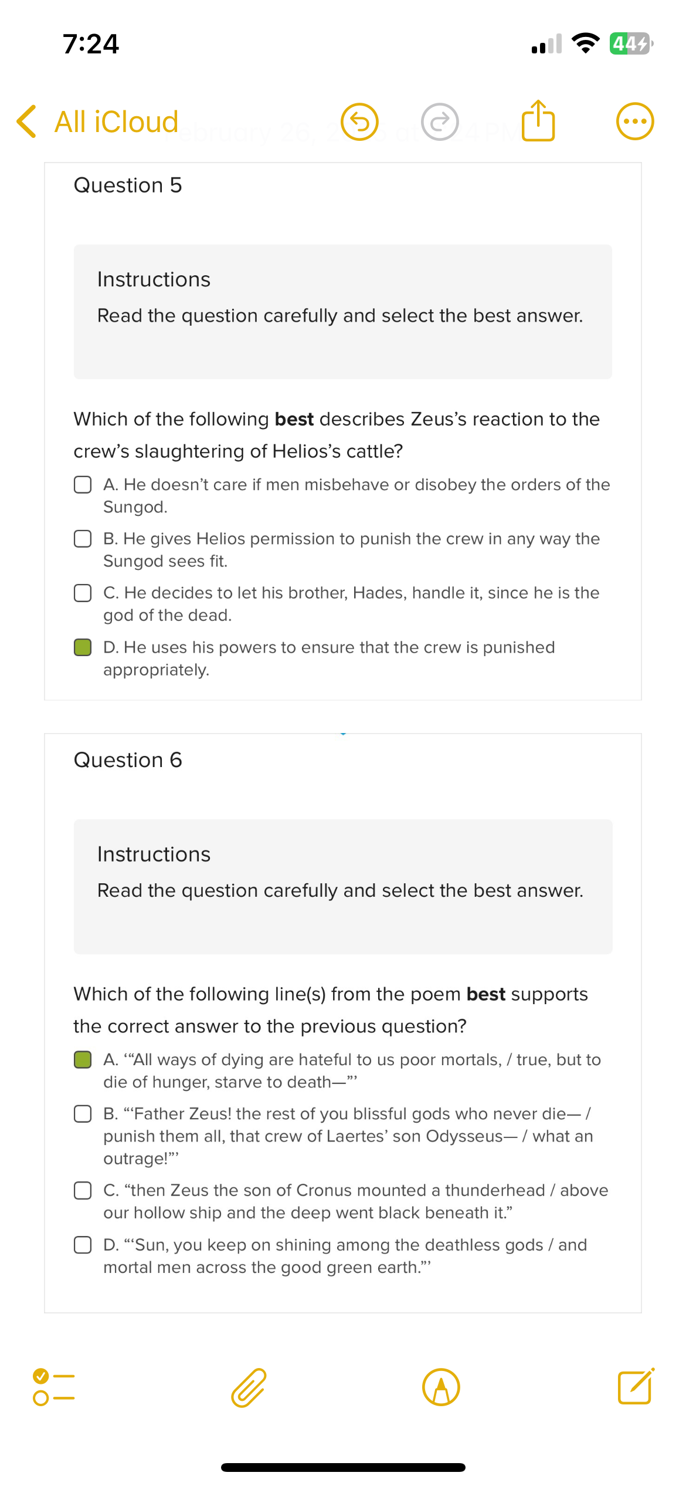Open the Share sheet icon

coord(538,119)
